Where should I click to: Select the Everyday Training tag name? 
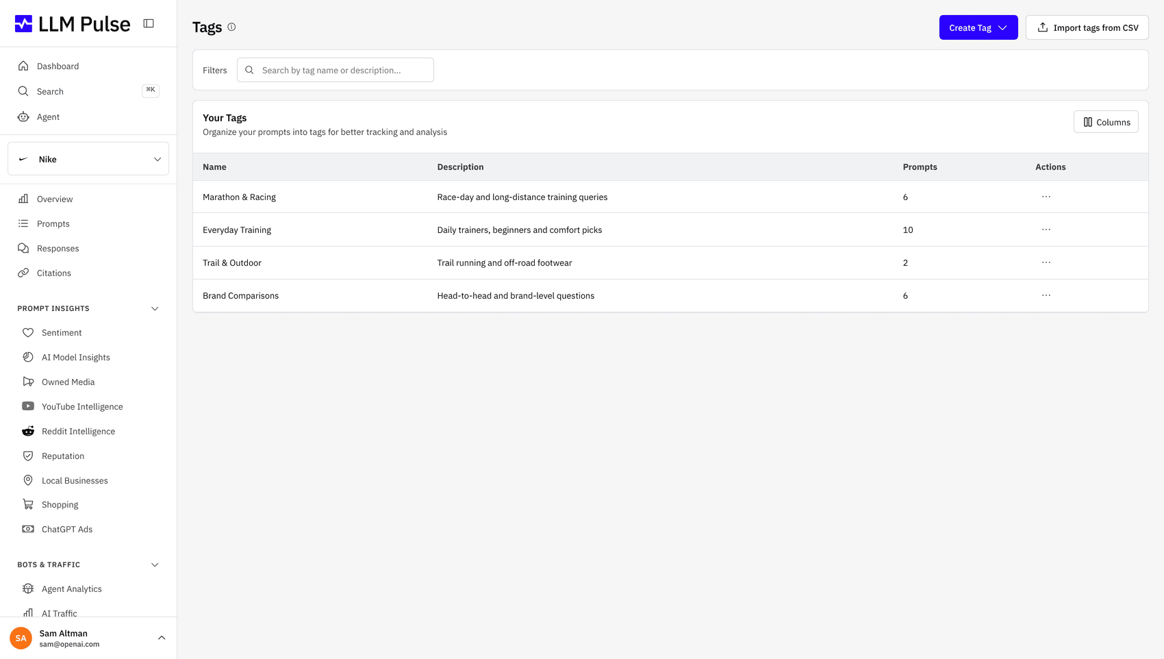click(x=237, y=230)
